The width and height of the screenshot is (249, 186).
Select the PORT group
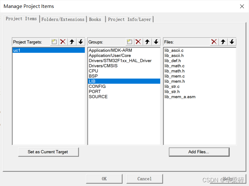coord(124,92)
